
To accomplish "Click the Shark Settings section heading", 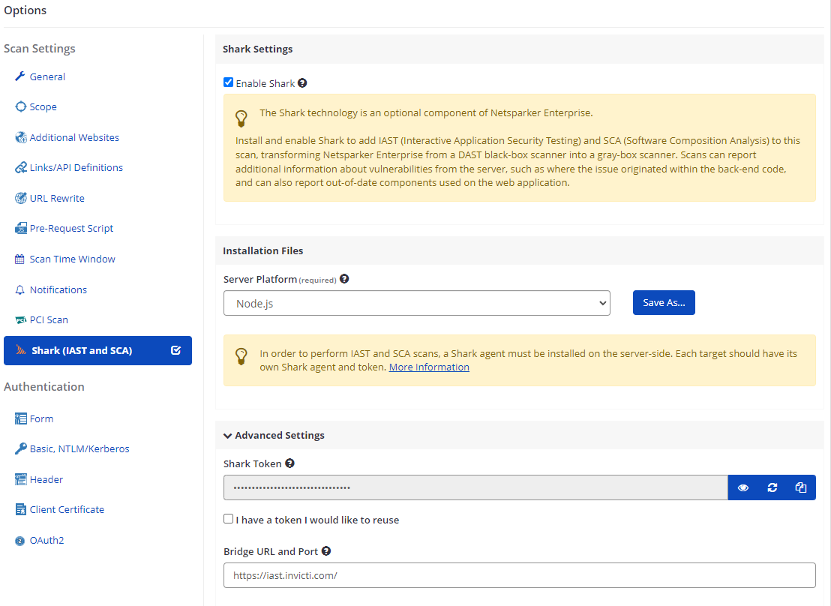I will point(257,49).
